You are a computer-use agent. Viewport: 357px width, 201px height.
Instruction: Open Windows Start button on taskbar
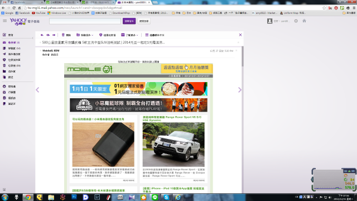click(x=5, y=197)
